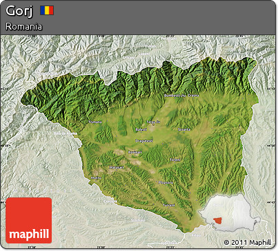The width and height of the screenshot is (278, 251).
Task: Click the Balesti town label
Action: [x=141, y=130]
